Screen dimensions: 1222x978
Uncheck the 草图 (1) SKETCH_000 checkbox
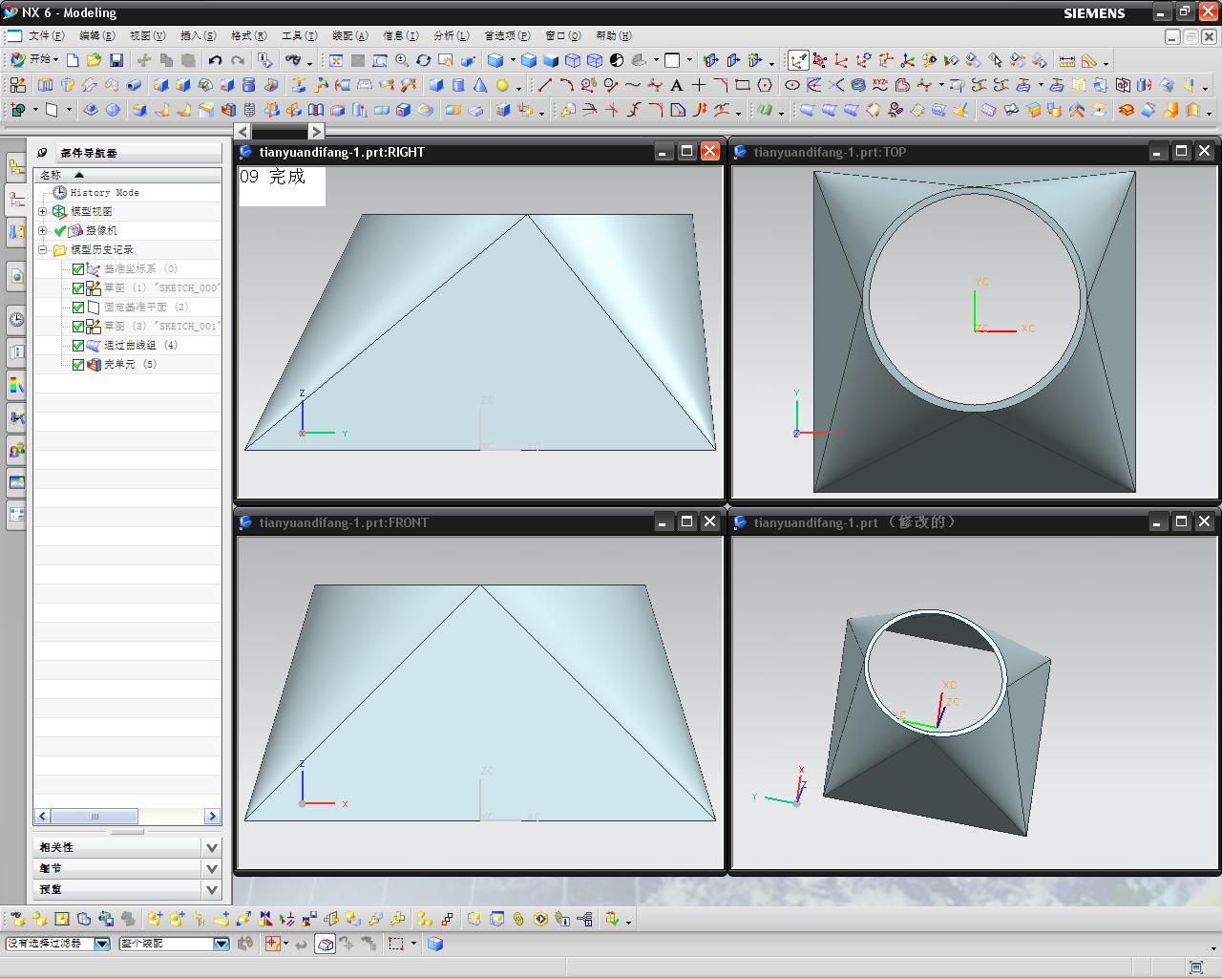(78, 288)
